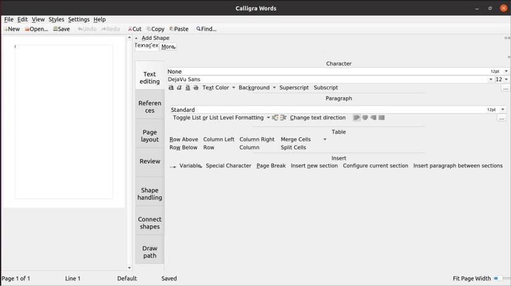Image resolution: width=511 pixels, height=286 pixels.
Task: Open the Variable dropdown
Action: 191,166
